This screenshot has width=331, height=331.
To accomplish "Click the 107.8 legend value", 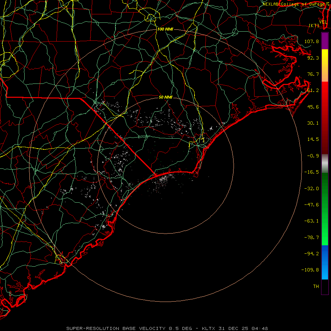I will point(312,41).
